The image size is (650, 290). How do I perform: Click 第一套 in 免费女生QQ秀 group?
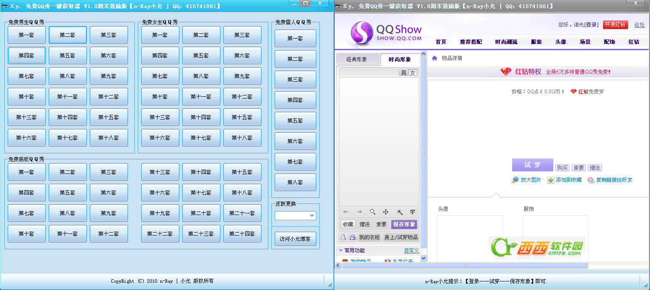(x=160, y=35)
